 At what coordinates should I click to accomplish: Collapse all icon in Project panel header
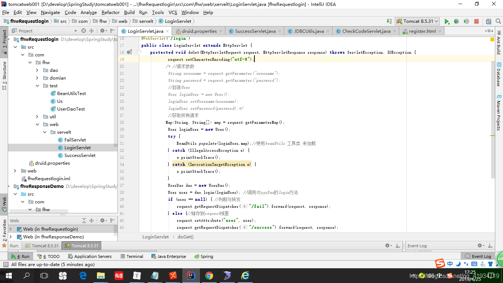click(x=92, y=31)
